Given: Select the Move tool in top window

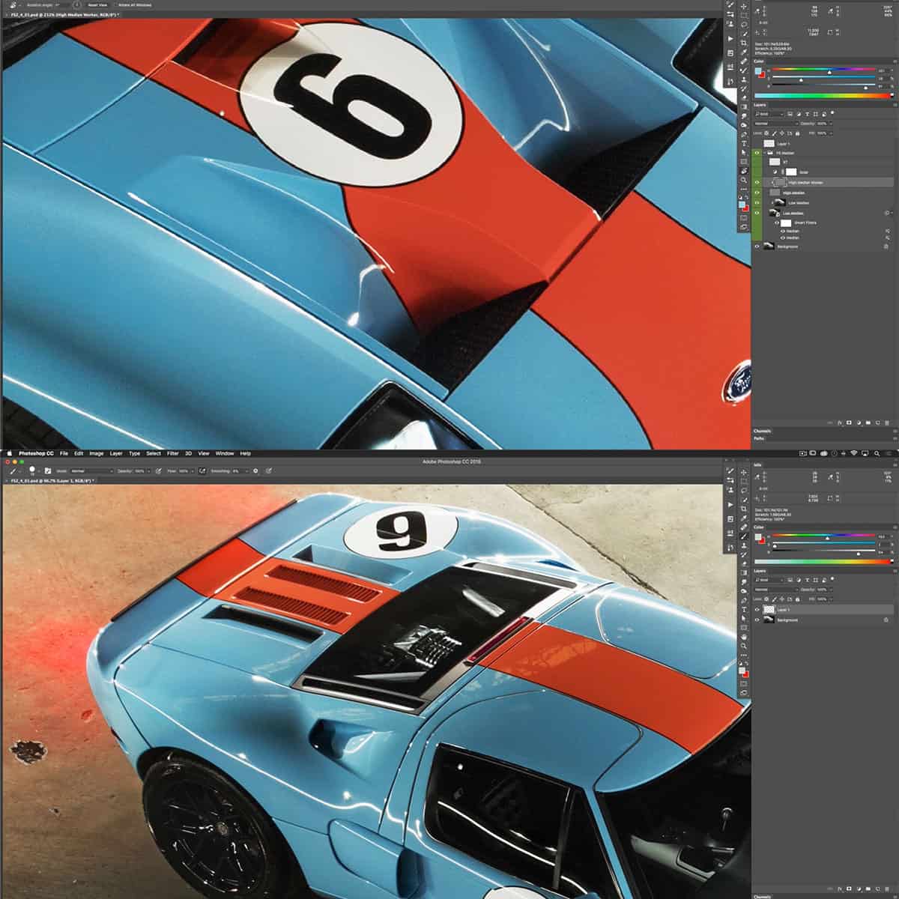Looking at the screenshot, I should pyautogui.click(x=744, y=7).
